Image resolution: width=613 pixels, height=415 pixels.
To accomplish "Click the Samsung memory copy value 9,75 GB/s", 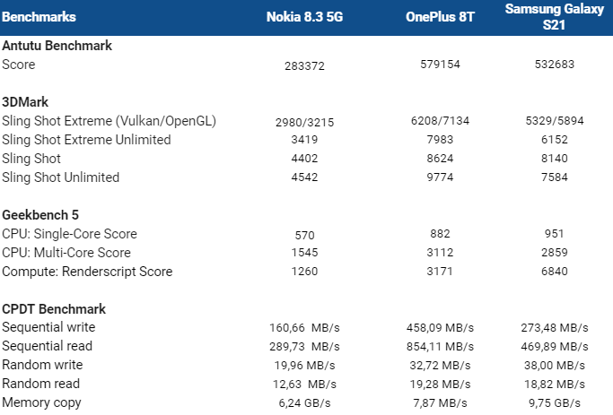I will 555,402.
